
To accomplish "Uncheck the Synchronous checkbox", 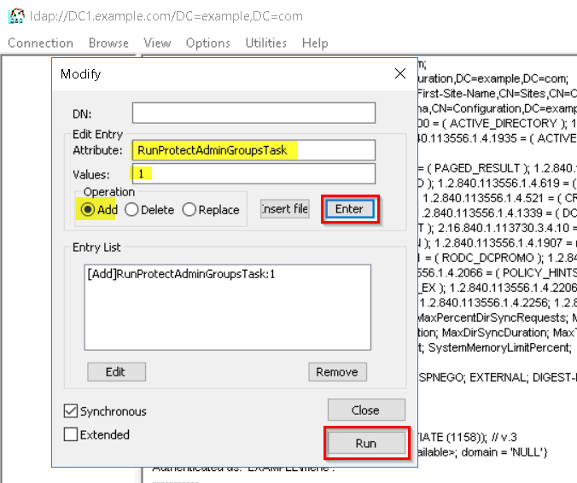I will pos(71,411).
